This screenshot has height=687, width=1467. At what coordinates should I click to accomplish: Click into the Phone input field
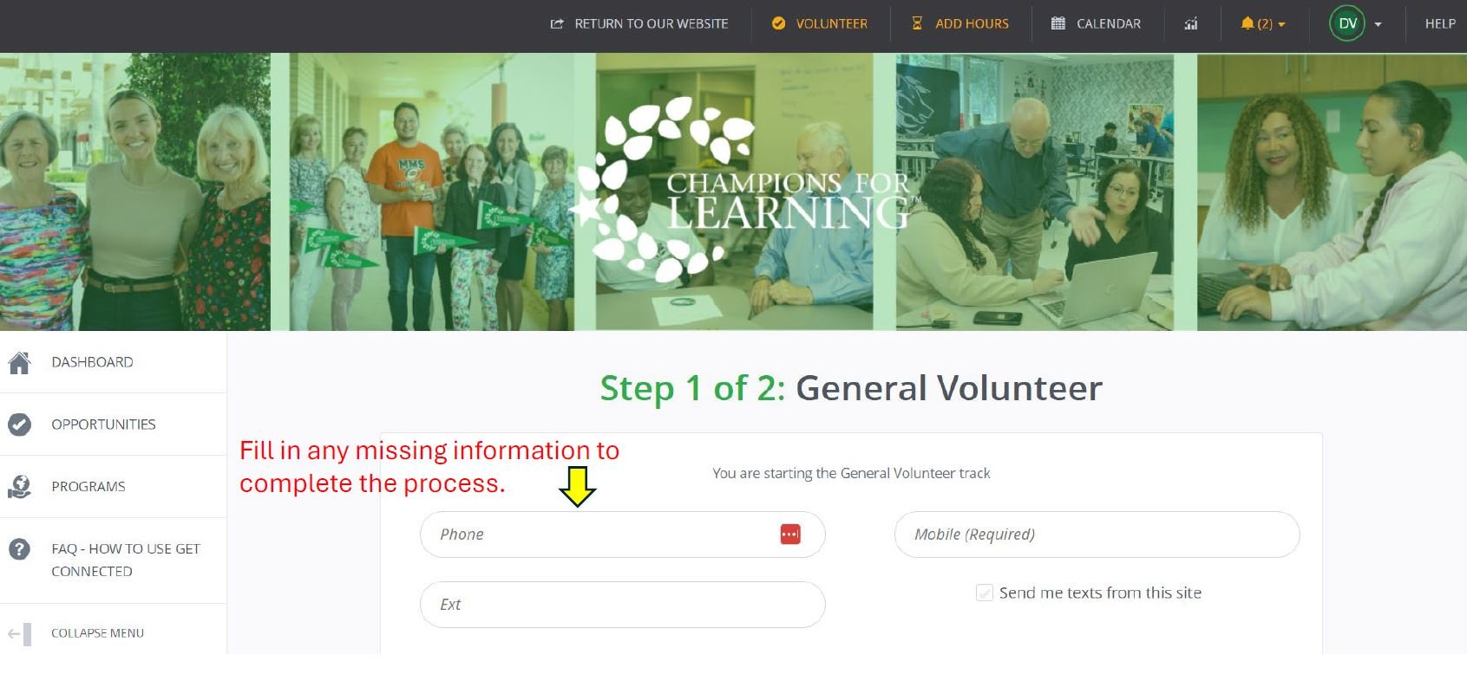[x=622, y=535]
